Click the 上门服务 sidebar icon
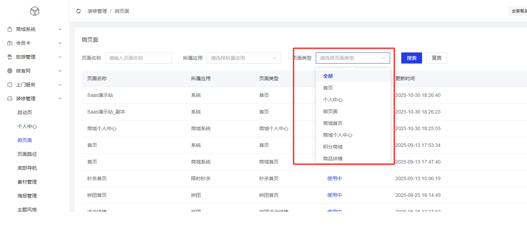The height and width of the screenshot is (235, 527). (x=10, y=85)
